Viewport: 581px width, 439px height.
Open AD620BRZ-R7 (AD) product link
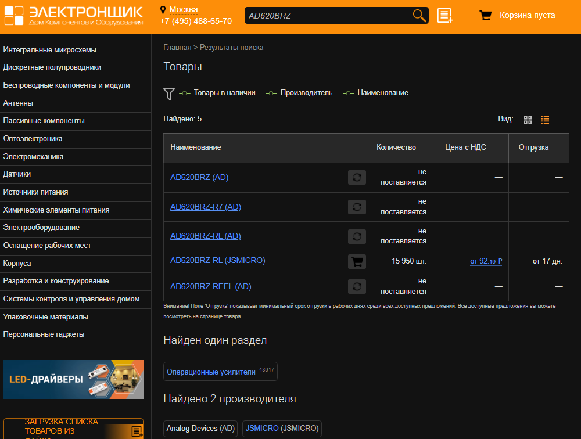coord(206,207)
